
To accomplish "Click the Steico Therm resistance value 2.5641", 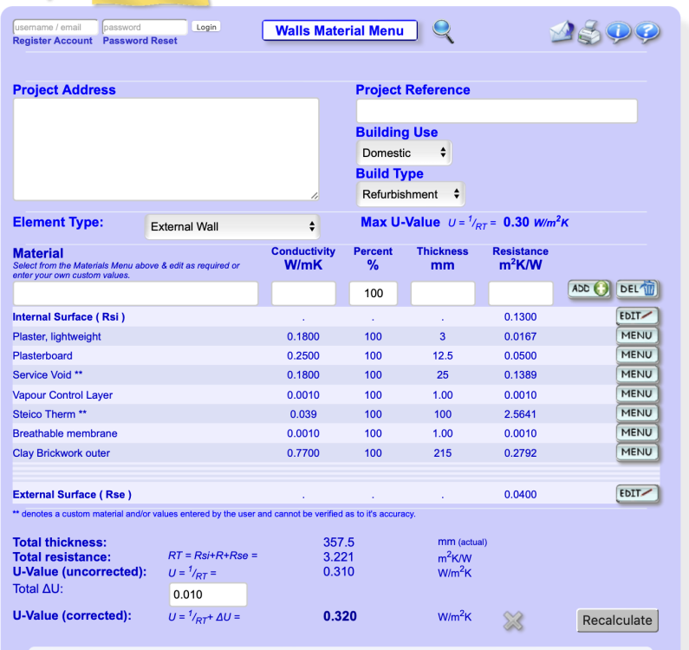I will [x=520, y=414].
